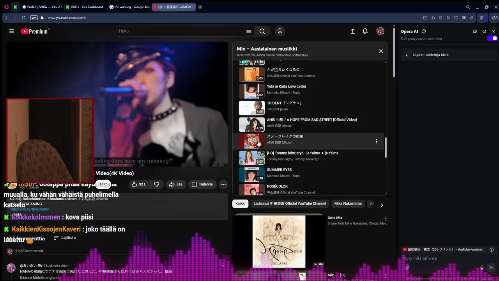
Task: Open YouTube hamburger guide menu
Action: point(12,31)
